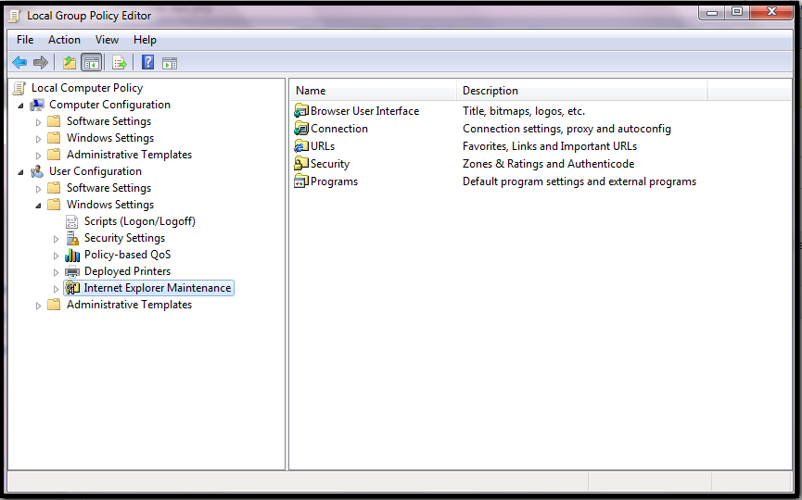Click folder icon of User Configuration Administrative Templates
The width and height of the screenshot is (802, 500).
tap(54, 305)
